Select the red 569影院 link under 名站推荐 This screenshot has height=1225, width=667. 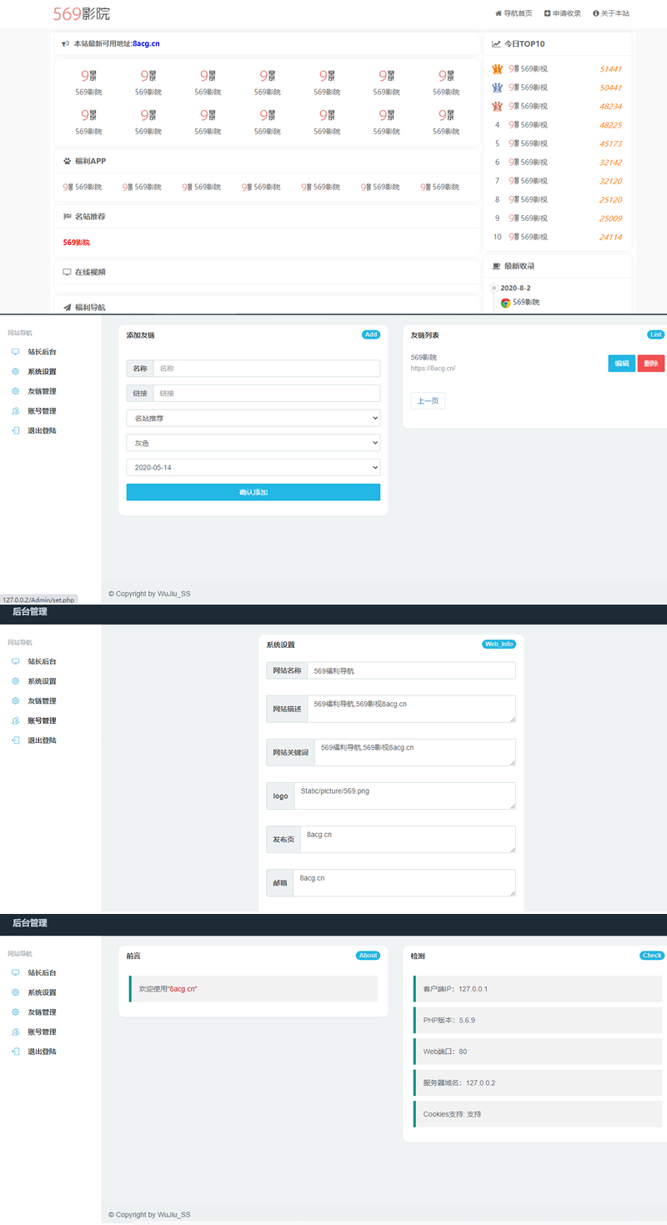(x=77, y=243)
